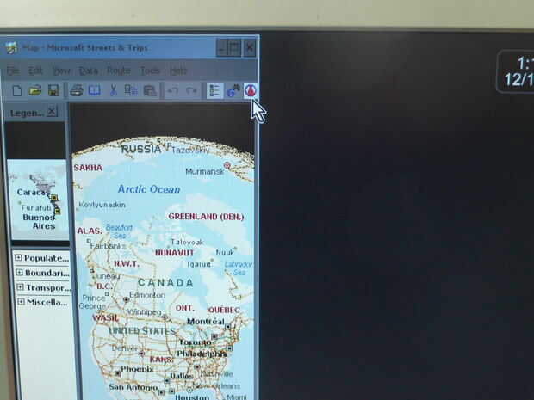Expand the Miscellaneous legend group
The height and width of the screenshot is (400, 534).
click(x=22, y=302)
